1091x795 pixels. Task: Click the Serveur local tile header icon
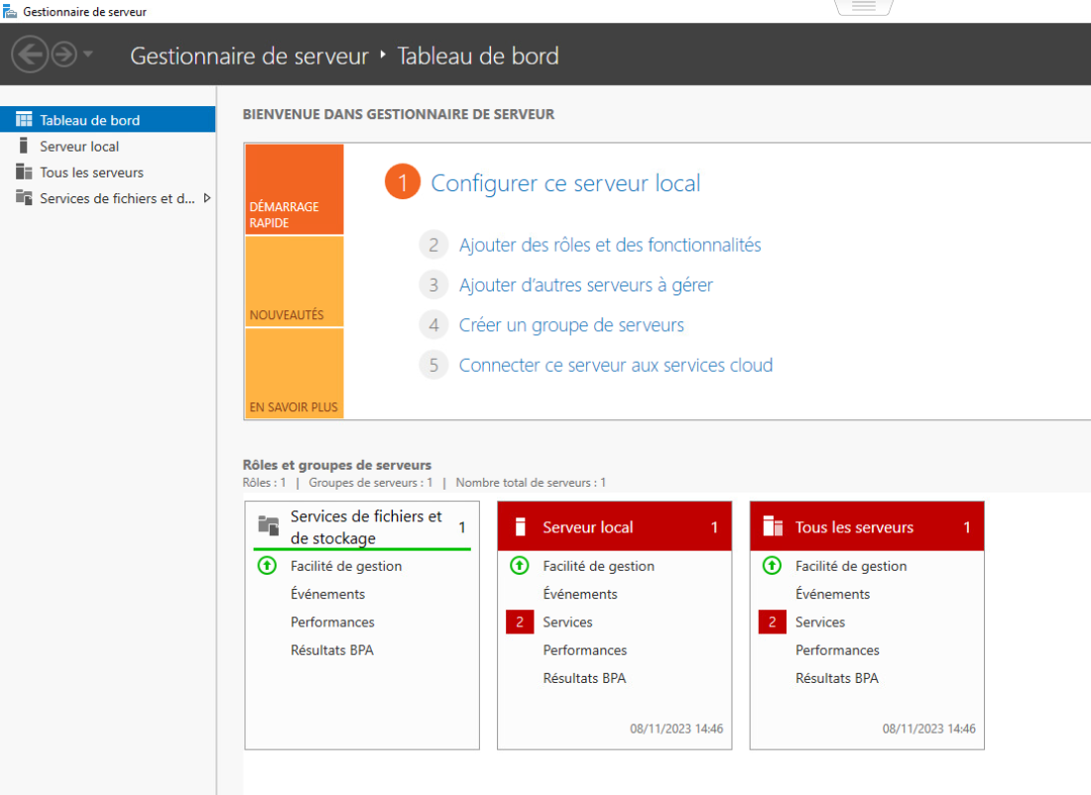[521, 526]
